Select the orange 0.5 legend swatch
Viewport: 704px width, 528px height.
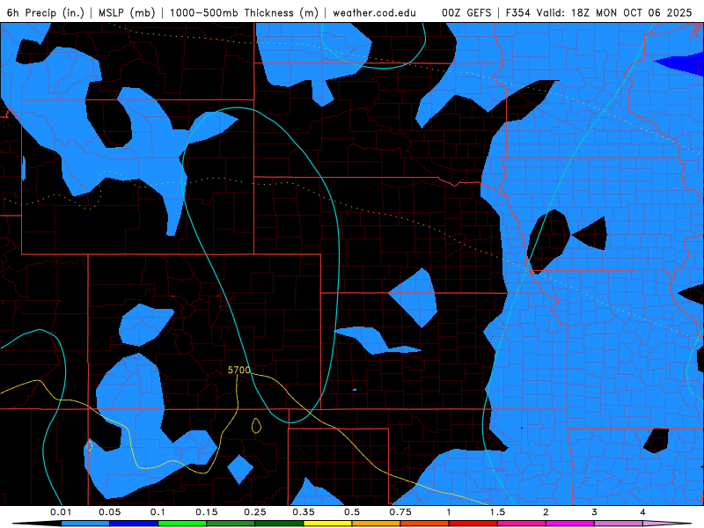tap(377, 524)
